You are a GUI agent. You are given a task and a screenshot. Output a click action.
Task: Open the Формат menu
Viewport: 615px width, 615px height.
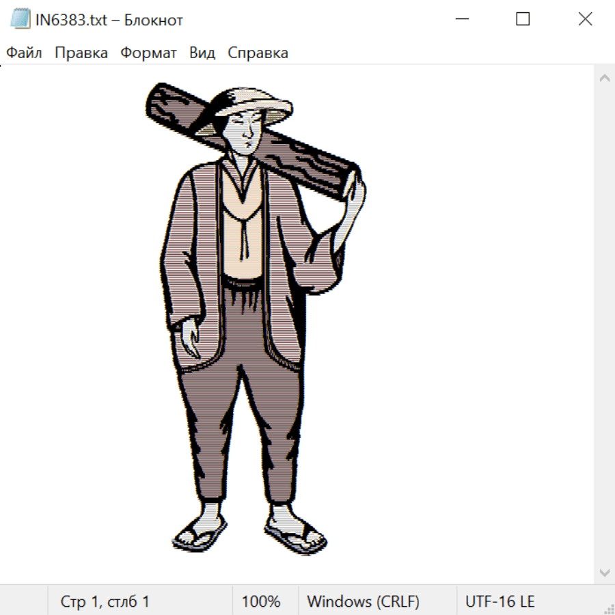[148, 53]
